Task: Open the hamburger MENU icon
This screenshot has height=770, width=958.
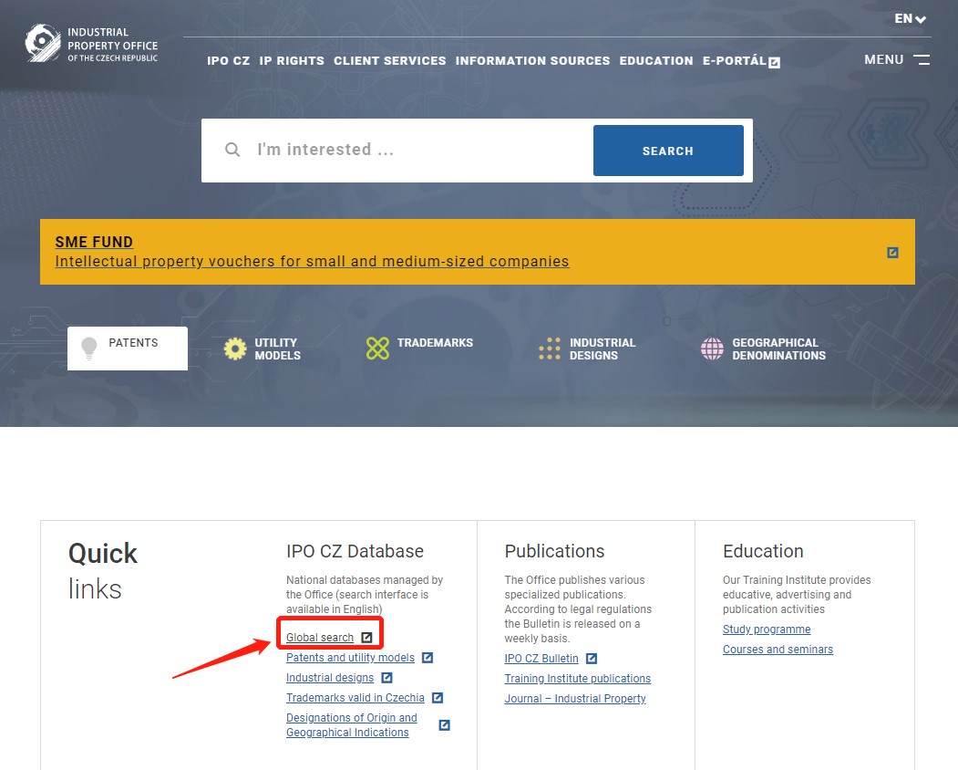Action: (922, 59)
